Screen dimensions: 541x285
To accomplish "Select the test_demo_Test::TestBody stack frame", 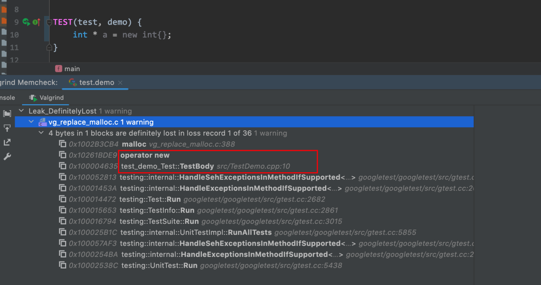I will pos(167,166).
